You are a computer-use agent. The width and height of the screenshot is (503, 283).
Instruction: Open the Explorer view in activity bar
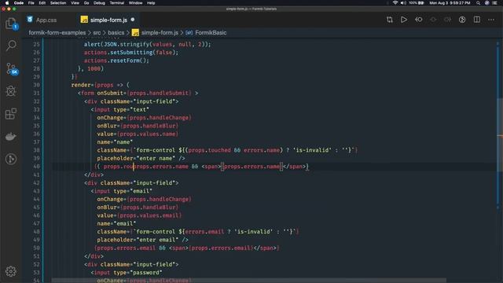click(x=11, y=24)
